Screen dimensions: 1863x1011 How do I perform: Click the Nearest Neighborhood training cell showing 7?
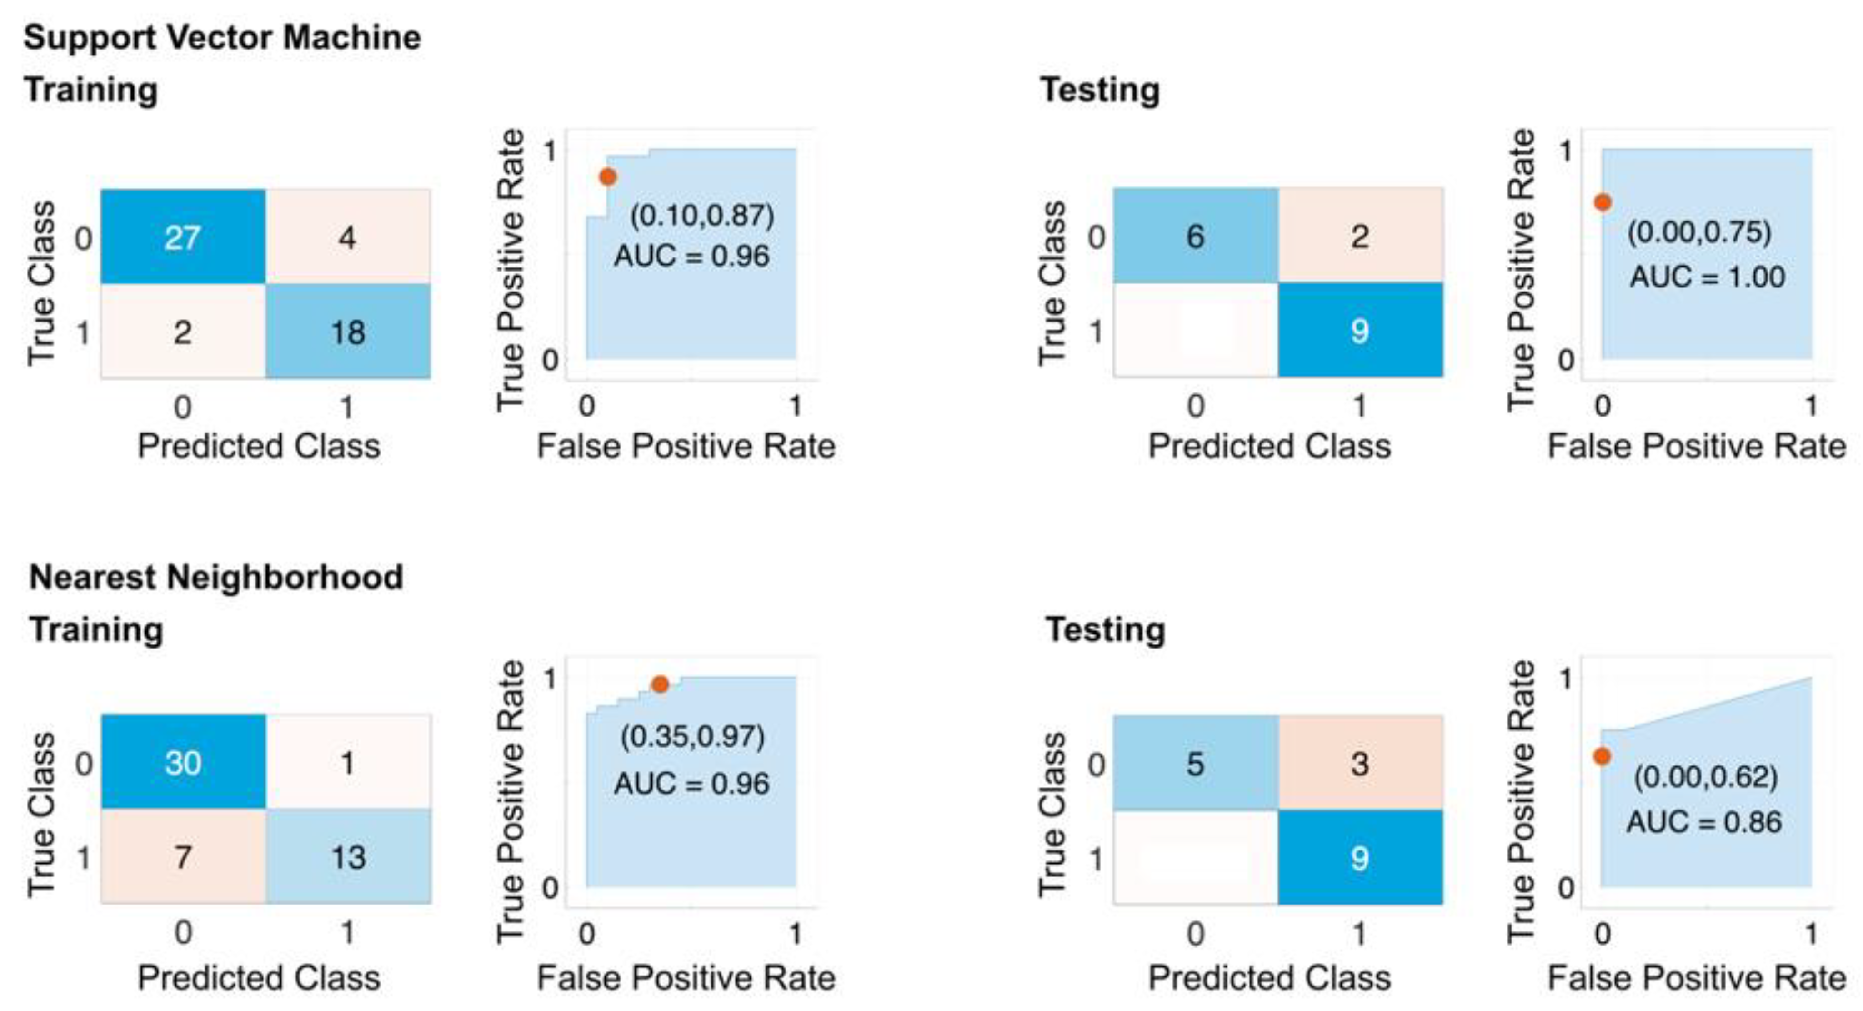(183, 857)
